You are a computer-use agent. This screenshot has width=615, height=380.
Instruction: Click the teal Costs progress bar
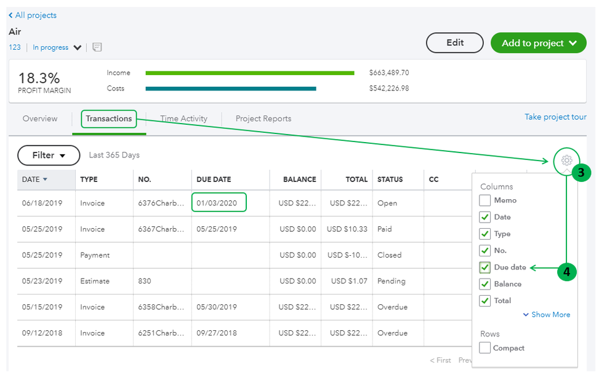(231, 89)
